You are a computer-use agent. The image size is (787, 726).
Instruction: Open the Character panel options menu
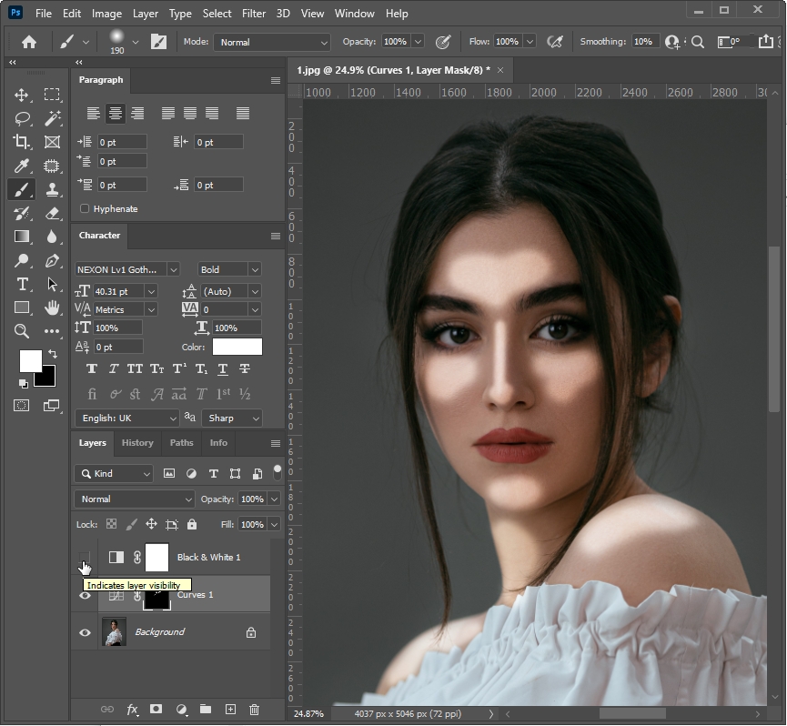tap(276, 236)
